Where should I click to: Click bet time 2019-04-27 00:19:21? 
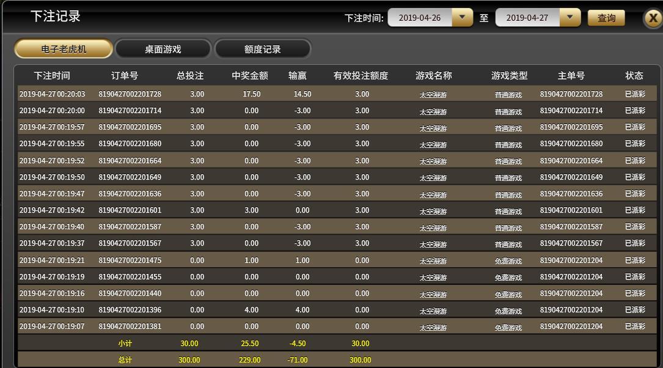pyautogui.click(x=52, y=260)
